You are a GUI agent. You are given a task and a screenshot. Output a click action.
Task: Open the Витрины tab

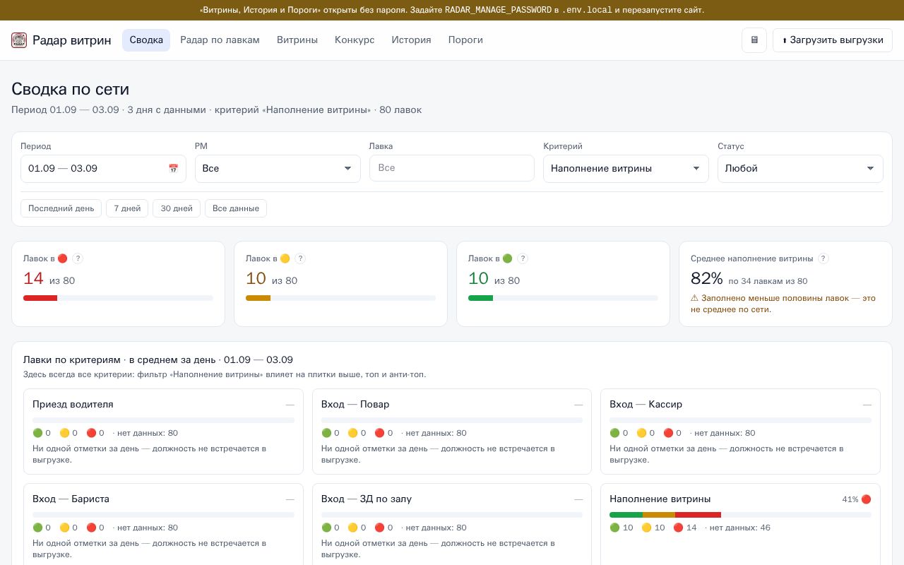(297, 40)
